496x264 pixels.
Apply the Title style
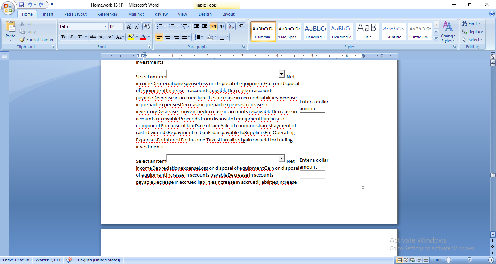pyautogui.click(x=368, y=32)
